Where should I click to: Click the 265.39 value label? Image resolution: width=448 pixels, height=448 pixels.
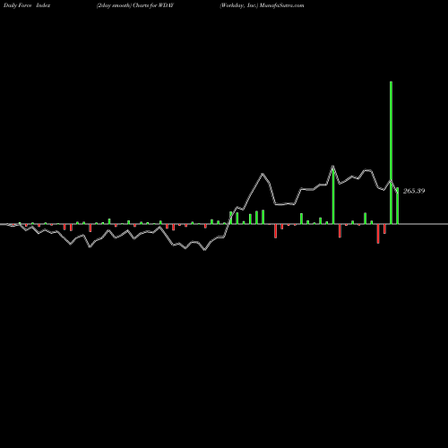pyautogui.click(x=414, y=191)
